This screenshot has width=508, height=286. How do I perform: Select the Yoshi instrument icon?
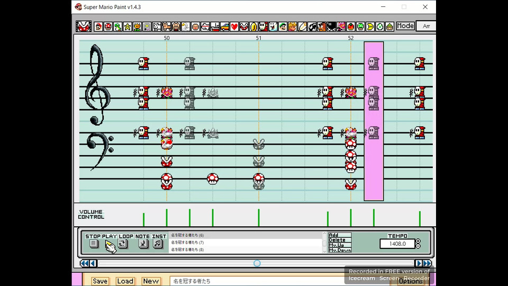click(117, 26)
